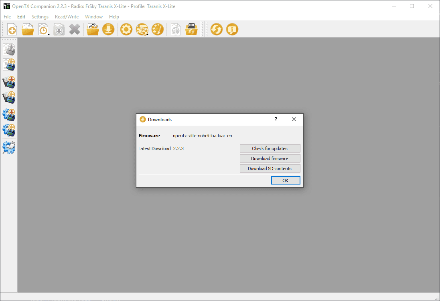Click the Check for updates button
Viewport: 440px width, 301px height.
tap(270, 148)
